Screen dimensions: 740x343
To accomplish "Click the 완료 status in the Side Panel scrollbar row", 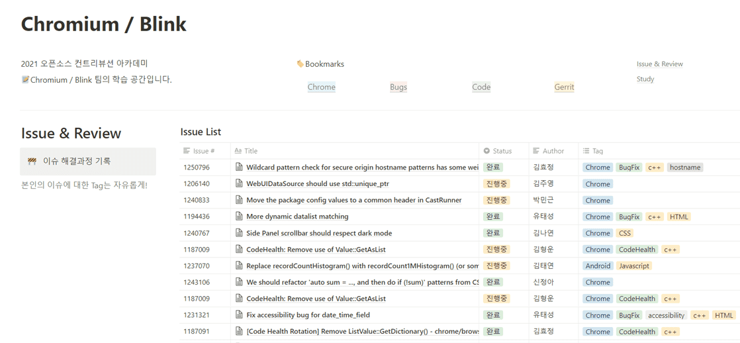I will pos(493,233).
